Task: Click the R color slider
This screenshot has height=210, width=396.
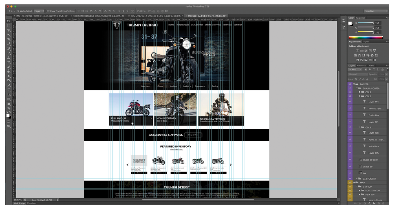Action: (366, 23)
